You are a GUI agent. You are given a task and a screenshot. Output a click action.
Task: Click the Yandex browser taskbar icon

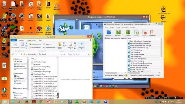(48, 101)
